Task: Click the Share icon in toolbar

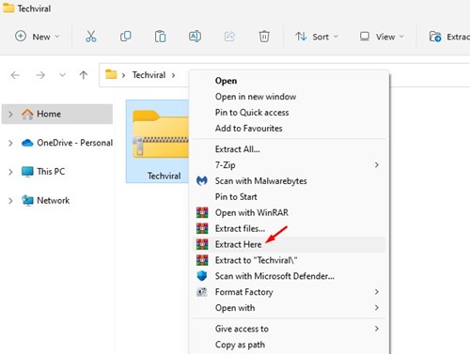Action: pyautogui.click(x=229, y=37)
